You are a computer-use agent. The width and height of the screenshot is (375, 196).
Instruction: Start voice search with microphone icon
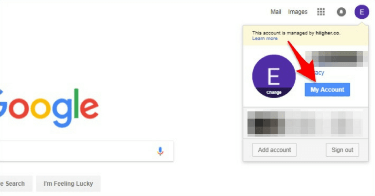point(160,151)
